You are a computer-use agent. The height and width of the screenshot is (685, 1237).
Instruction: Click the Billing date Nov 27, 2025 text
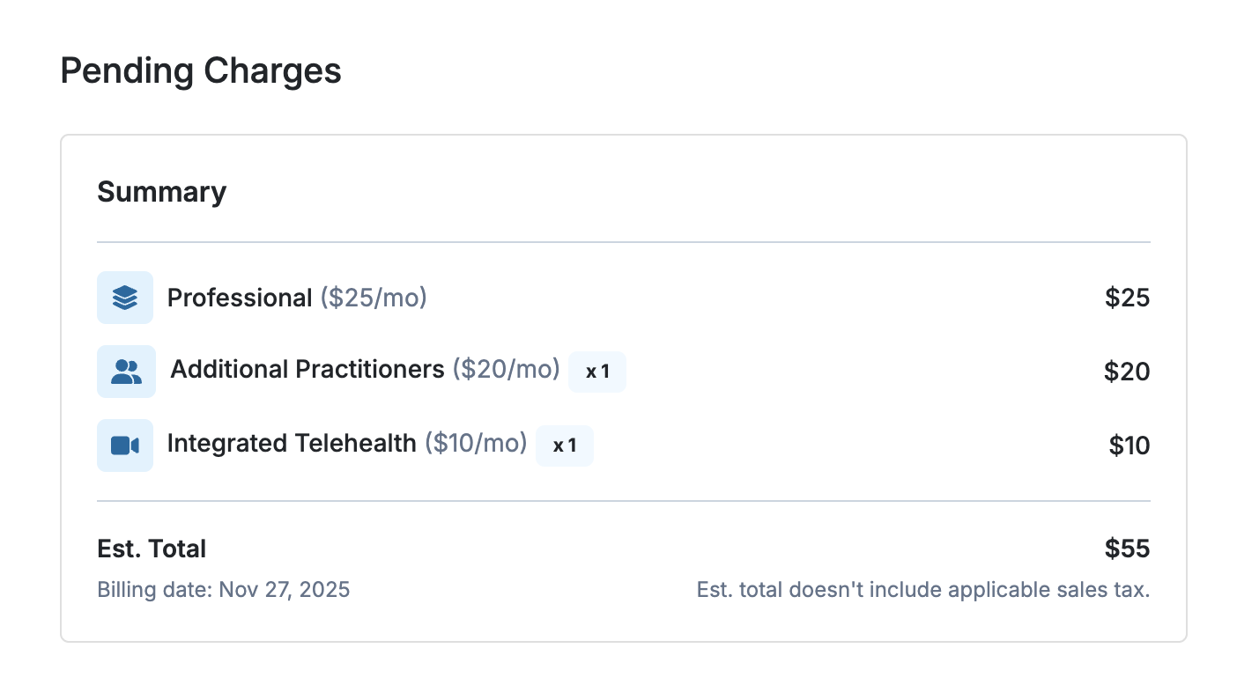pyautogui.click(x=224, y=589)
